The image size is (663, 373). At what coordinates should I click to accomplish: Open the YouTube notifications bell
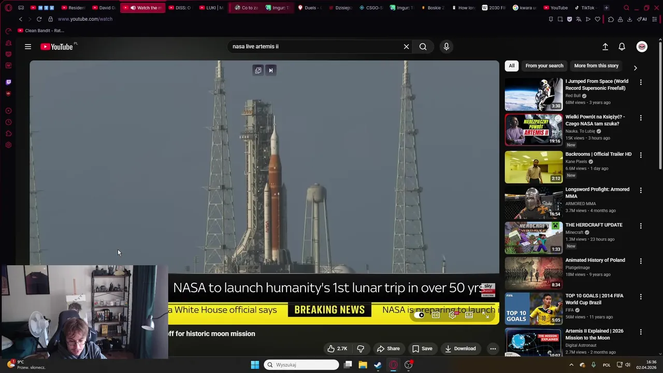click(x=622, y=47)
